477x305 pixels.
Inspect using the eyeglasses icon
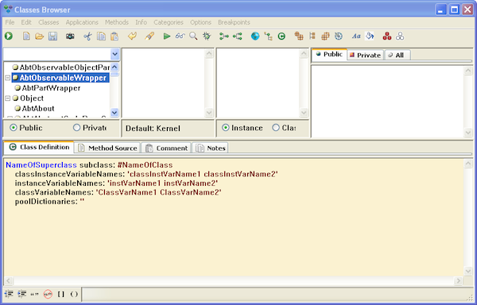(180, 37)
